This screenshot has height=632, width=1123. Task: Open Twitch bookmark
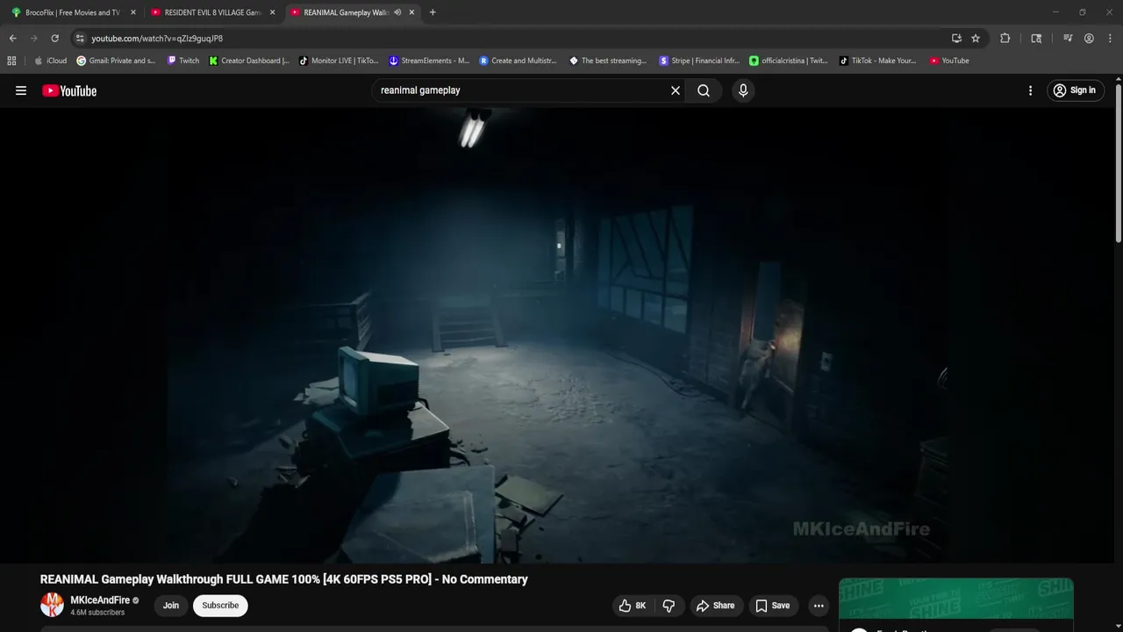point(183,61)
